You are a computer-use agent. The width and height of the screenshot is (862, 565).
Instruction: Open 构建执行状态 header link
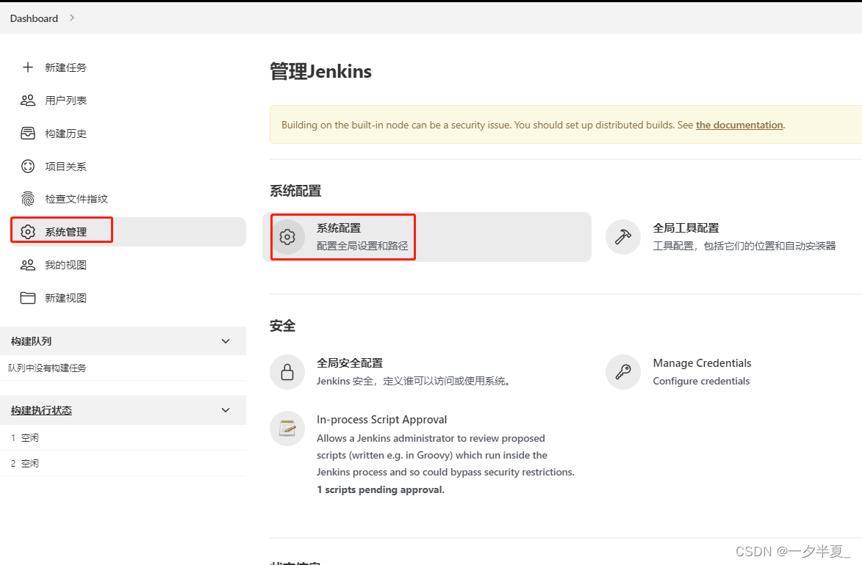41,410
